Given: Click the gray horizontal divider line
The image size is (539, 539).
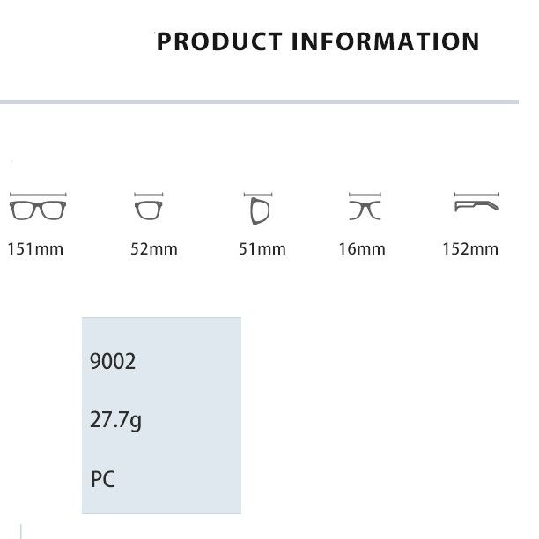Looking at the screenshot, I should pyautogui.click(x=264, y=103).
